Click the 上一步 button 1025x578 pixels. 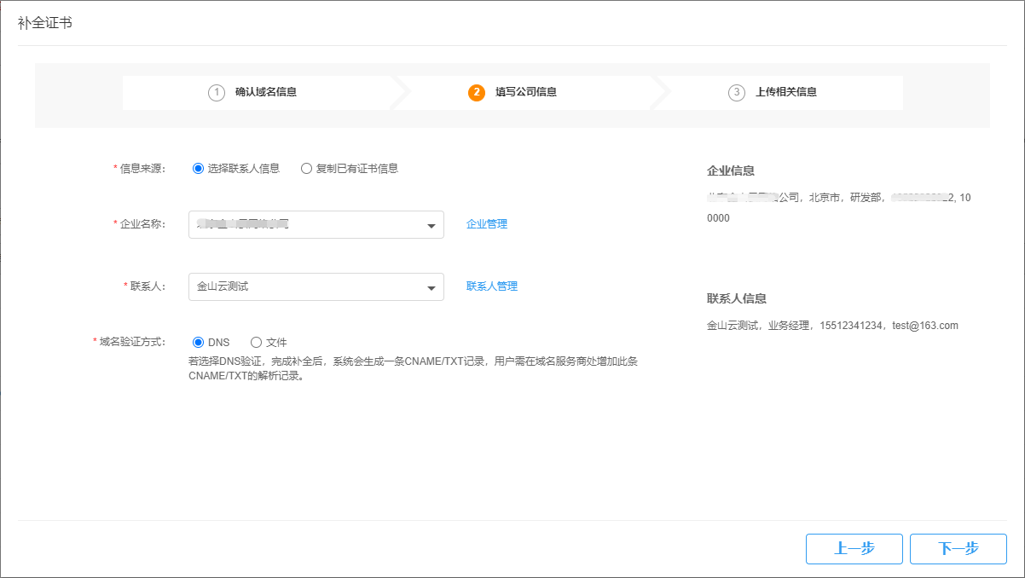854,549
